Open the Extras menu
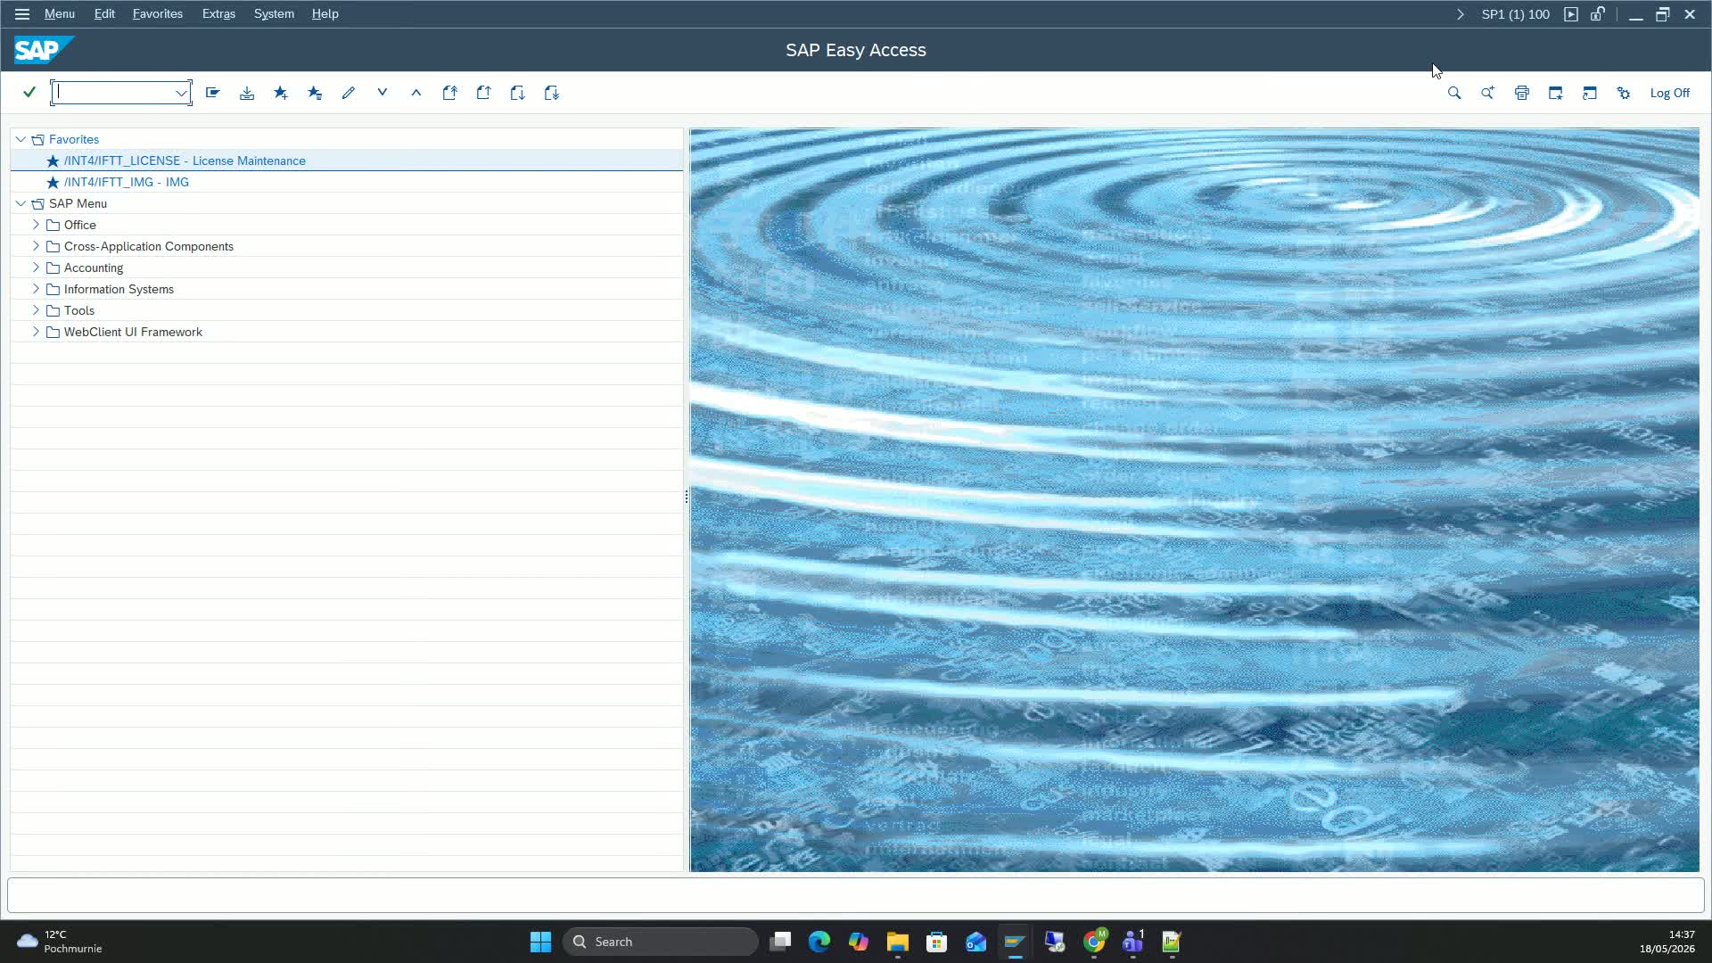 (x=218, y=14)
